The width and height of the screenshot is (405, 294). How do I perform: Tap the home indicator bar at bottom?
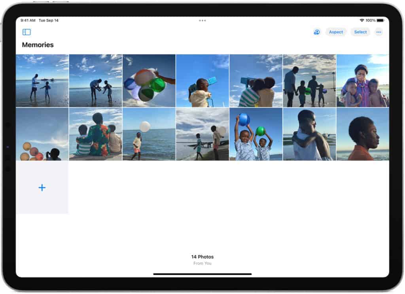coord(202,274)
